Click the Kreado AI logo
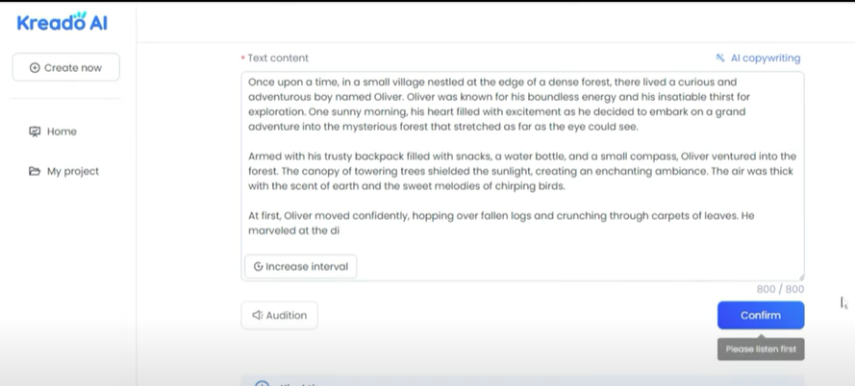Screen dimensions: 855x386 [62, 22]
